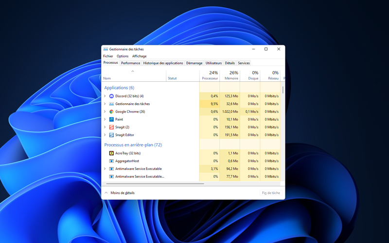
Task: Click the 125,3 Mo memory value
Action: 231,96
